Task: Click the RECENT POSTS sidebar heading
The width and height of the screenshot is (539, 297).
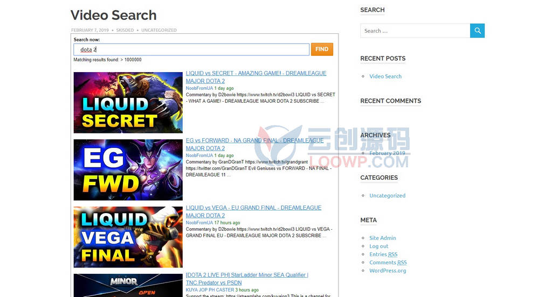Action: pos(383,58)
